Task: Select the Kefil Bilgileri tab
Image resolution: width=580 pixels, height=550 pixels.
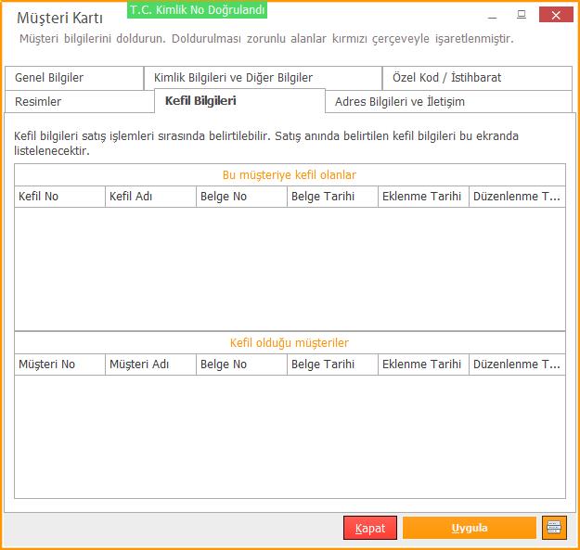Action: [x=238, y=100]
